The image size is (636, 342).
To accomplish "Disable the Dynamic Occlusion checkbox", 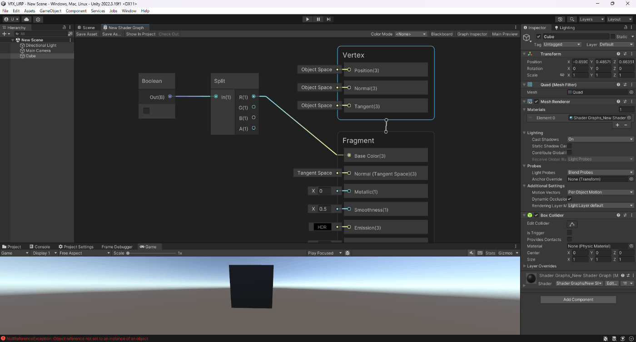I will point(569,199).
